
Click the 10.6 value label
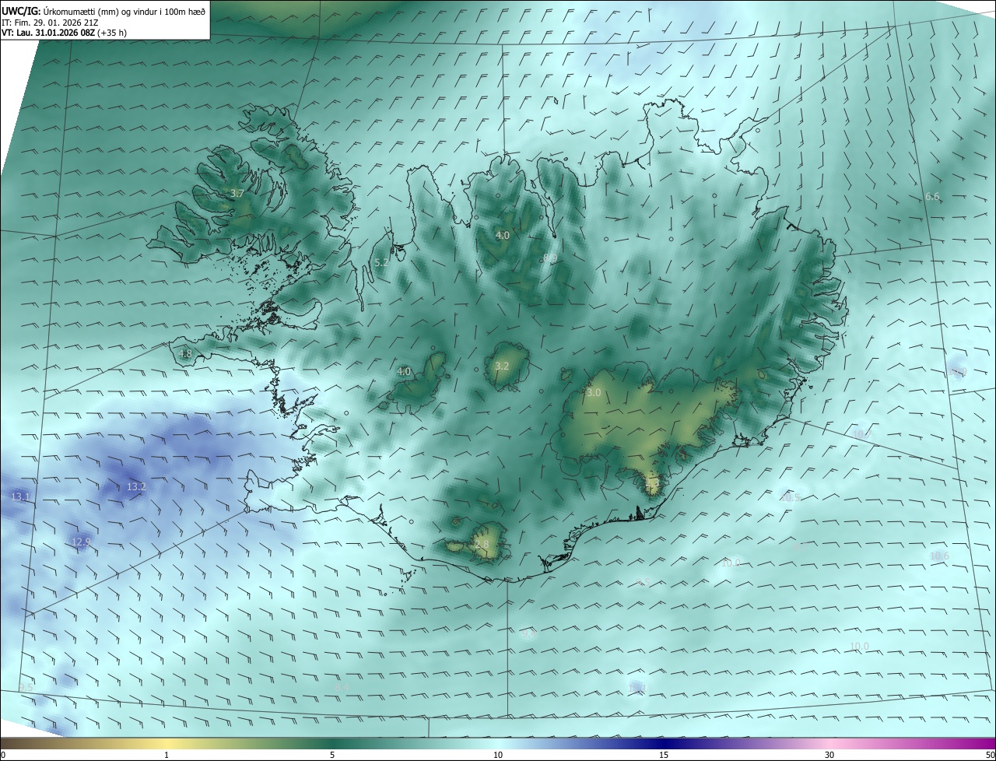pos(939,556)
